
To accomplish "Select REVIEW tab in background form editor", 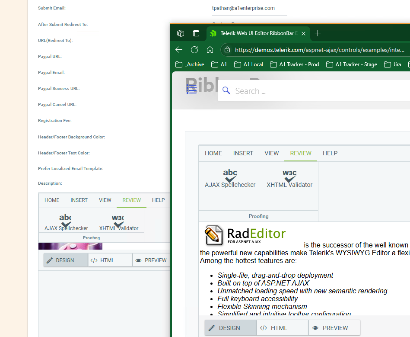I will (131, 200).
